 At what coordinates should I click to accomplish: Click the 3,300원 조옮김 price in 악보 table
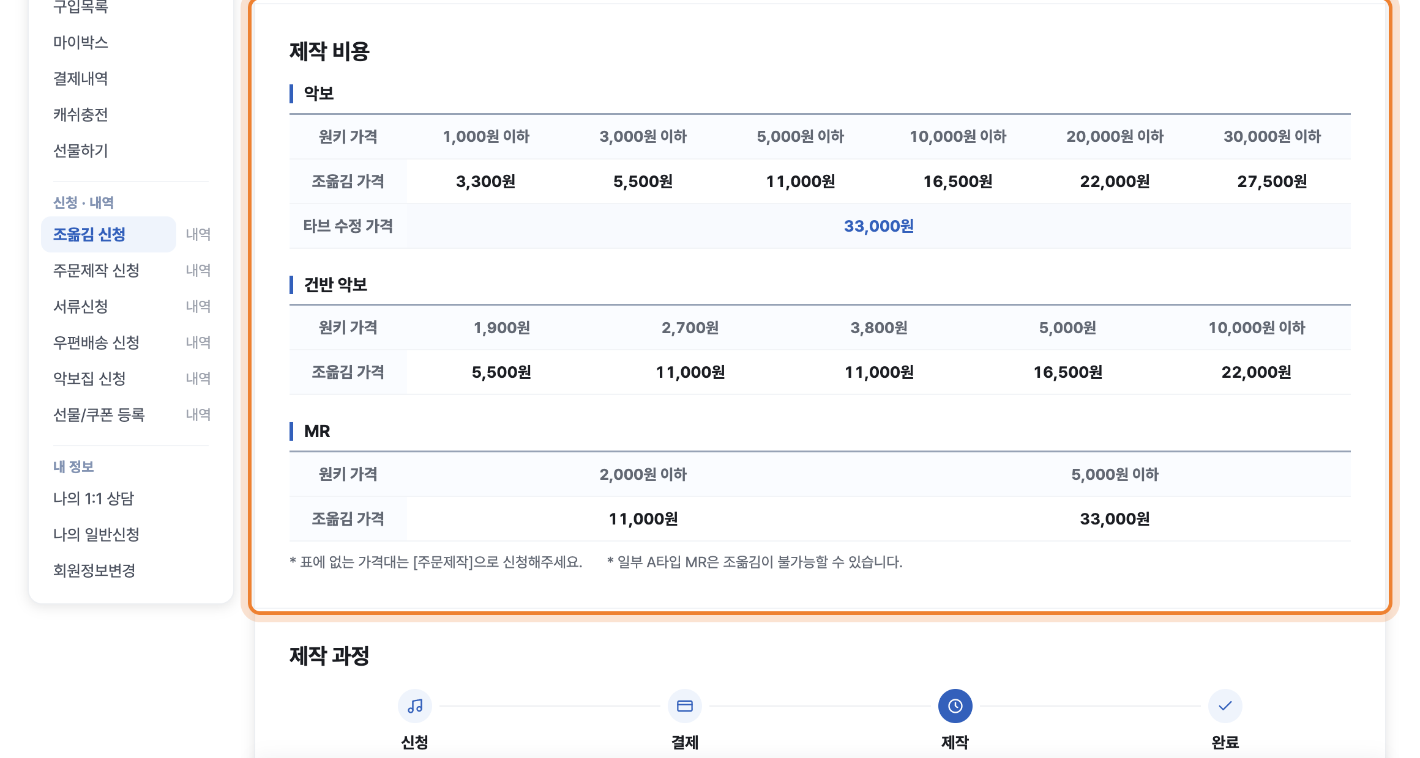486,182
